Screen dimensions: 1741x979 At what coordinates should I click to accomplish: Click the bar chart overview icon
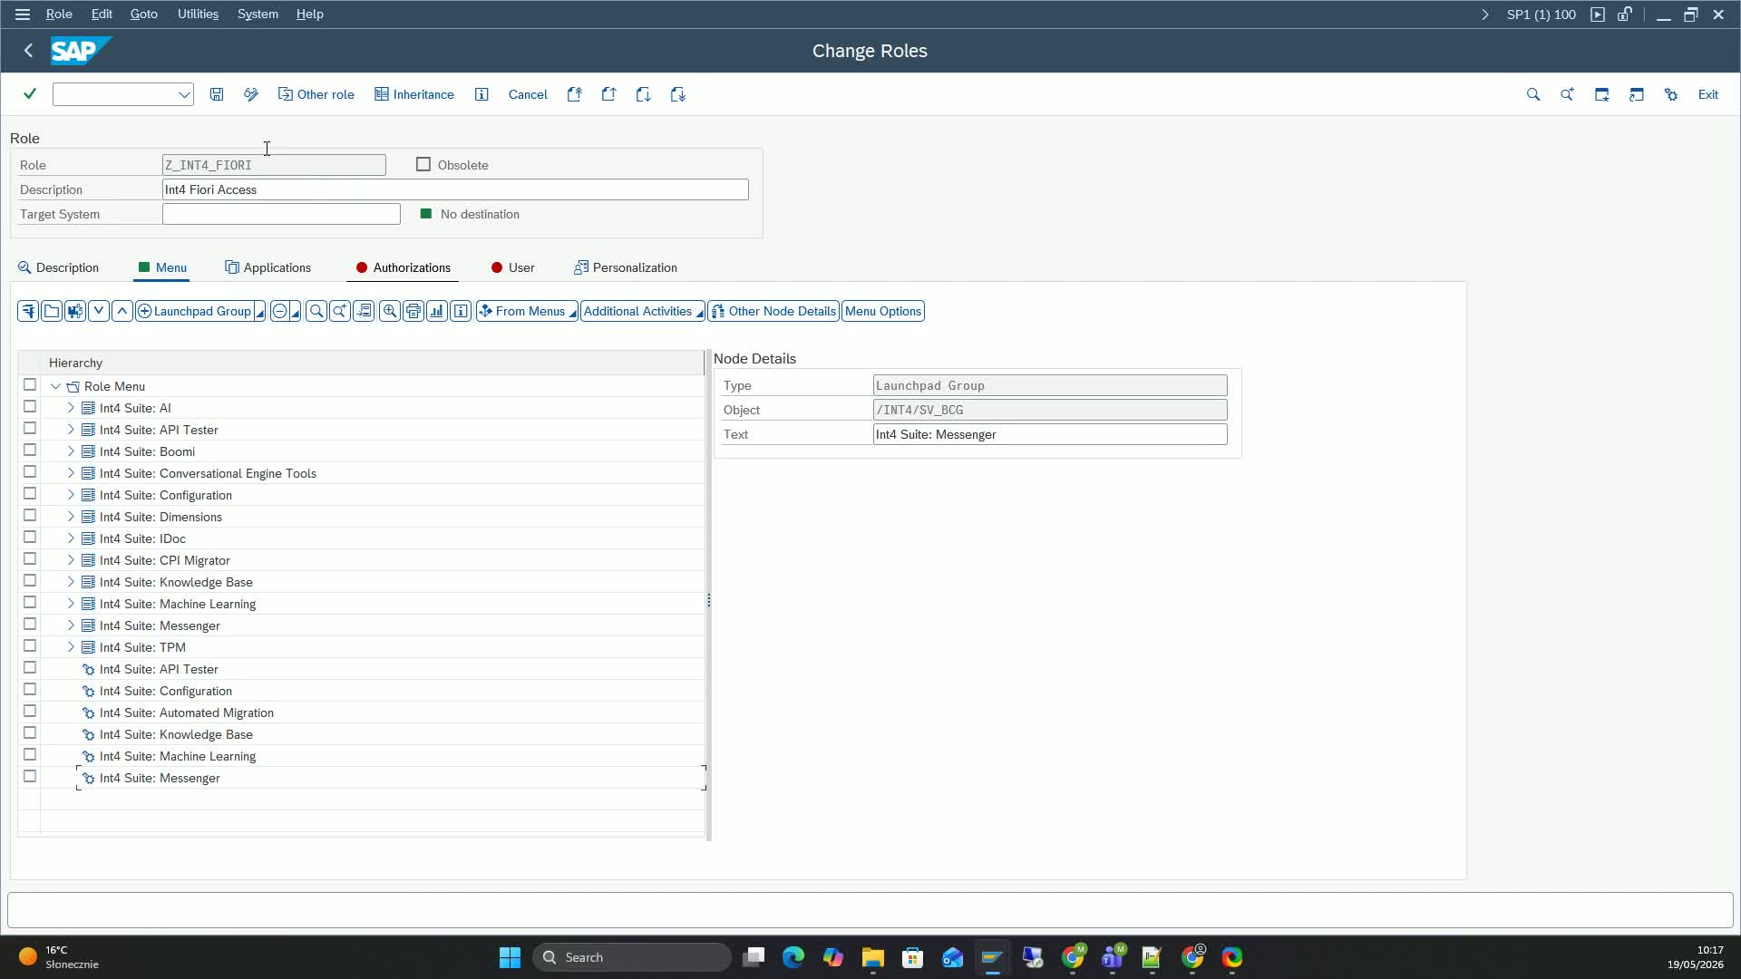tap(437, 311)
